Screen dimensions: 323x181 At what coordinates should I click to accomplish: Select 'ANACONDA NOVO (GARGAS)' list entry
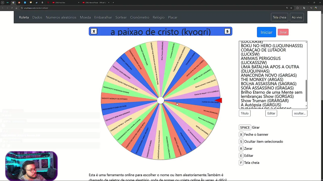pyautogui.click(x=269, y=75)
